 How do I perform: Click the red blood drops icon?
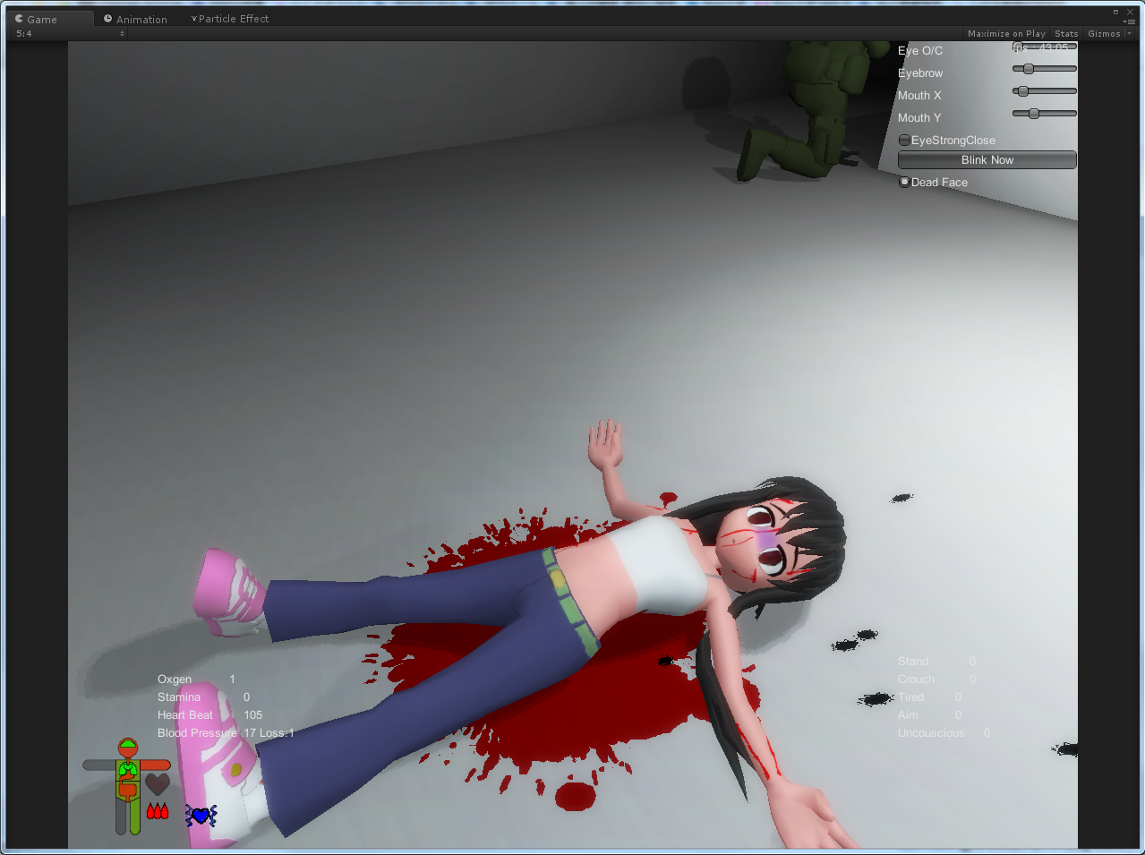point(158,811)
